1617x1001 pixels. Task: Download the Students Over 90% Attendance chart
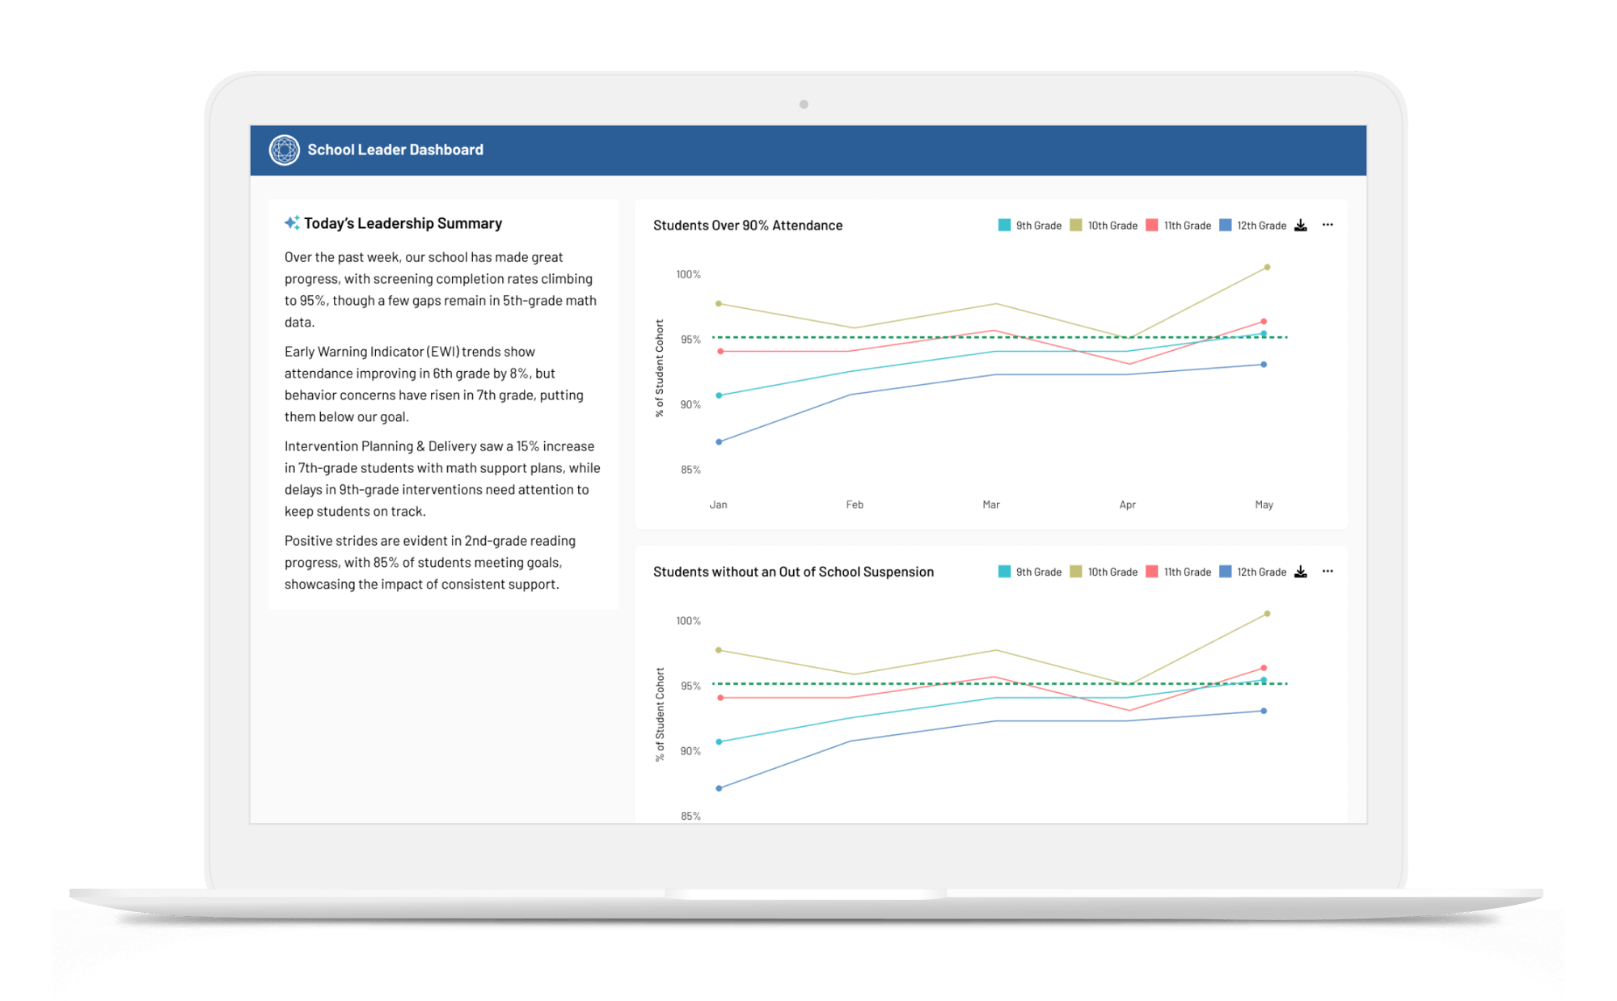[x=1300, y=226]
